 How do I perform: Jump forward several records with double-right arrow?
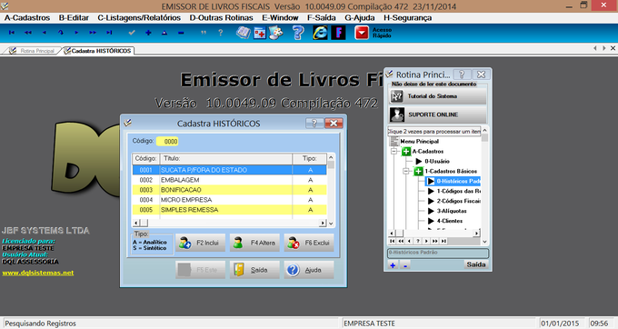(93, 33)
